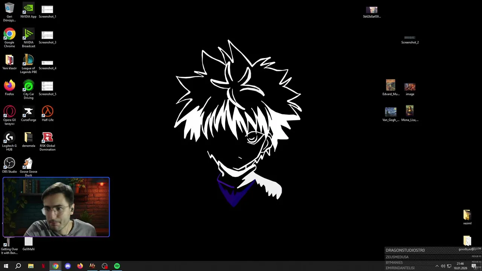
Task: Open the Edvard_Mu... painting image
Action: pos(390,88)
